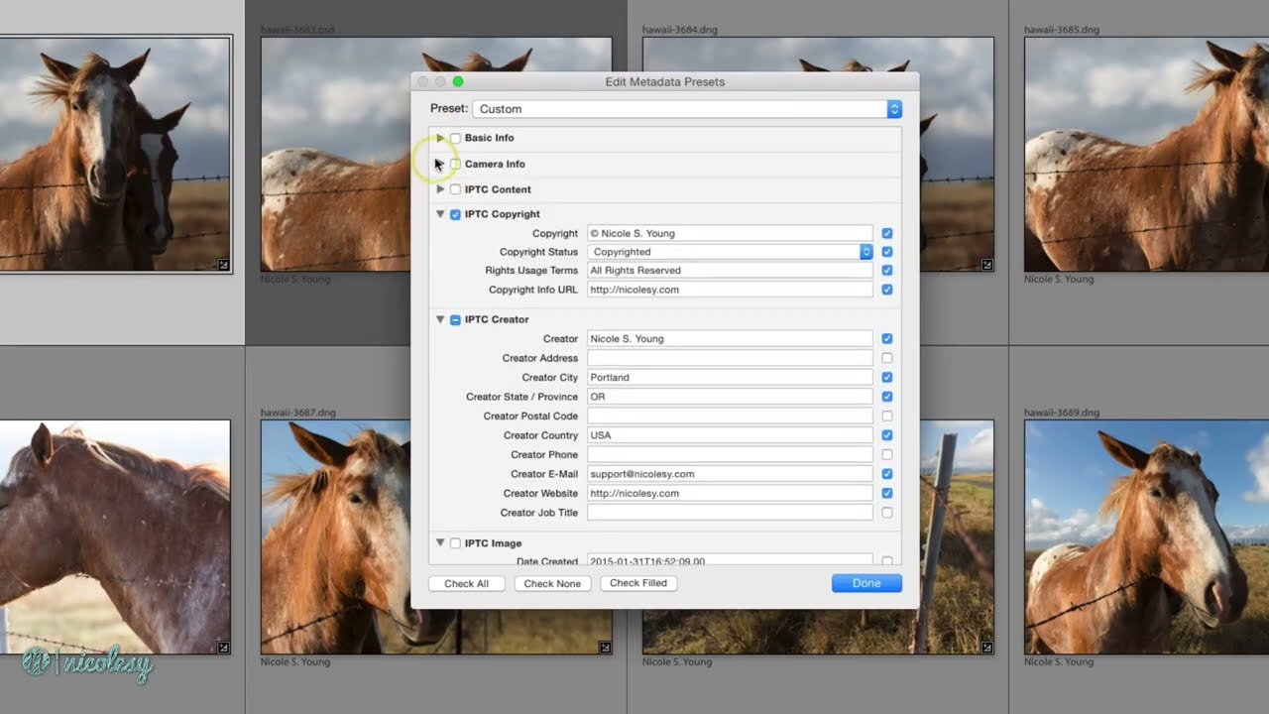Edit the Rights Usage Terms field
The image size is (1269, 714).
click(730, 270)
